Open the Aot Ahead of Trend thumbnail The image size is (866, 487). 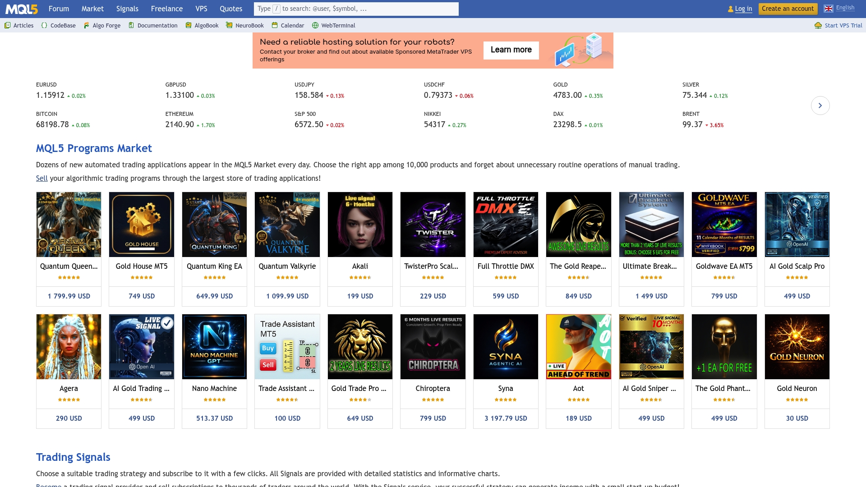(x=579, y=347)
